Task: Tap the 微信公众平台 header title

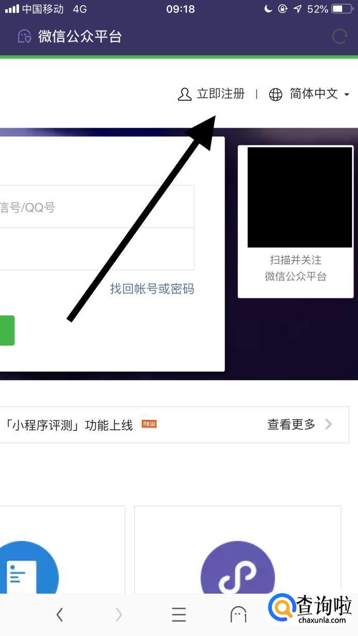Action: click(x=80, y=36)
